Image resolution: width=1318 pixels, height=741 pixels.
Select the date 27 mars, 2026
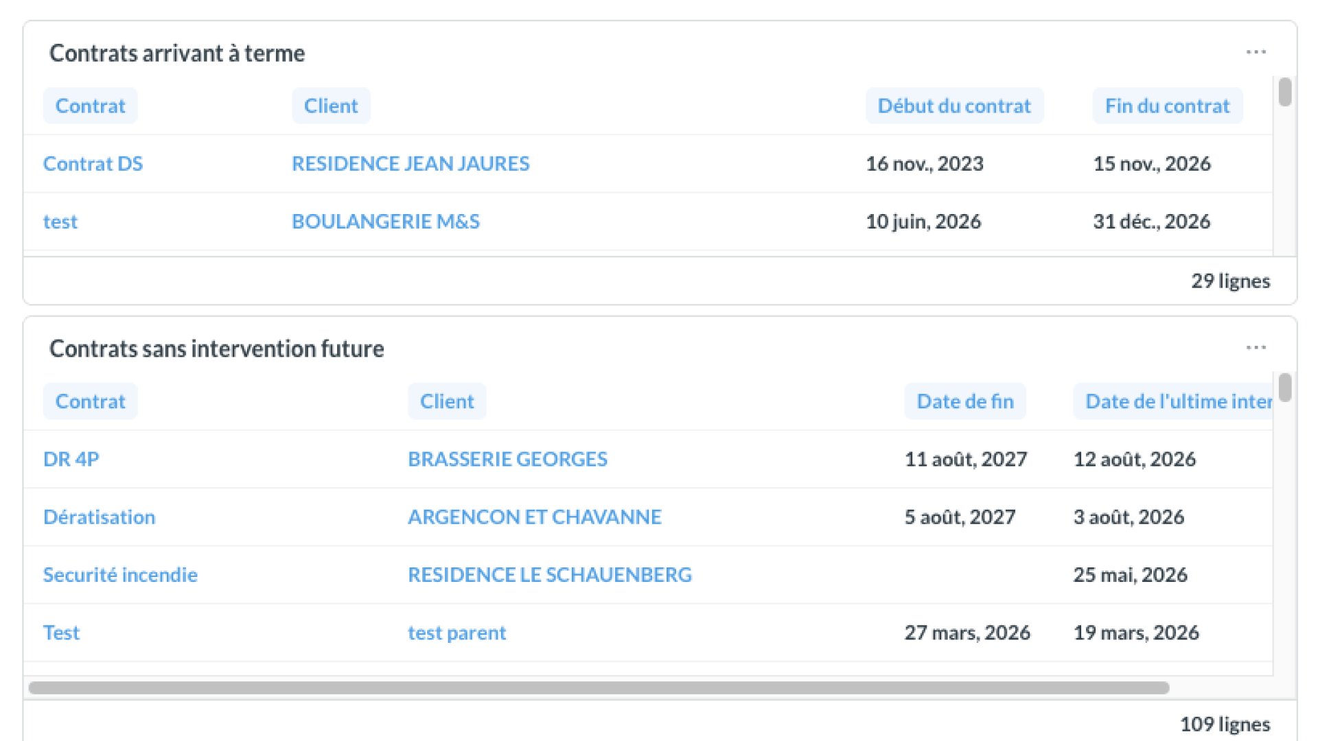(x=967, y=633)
